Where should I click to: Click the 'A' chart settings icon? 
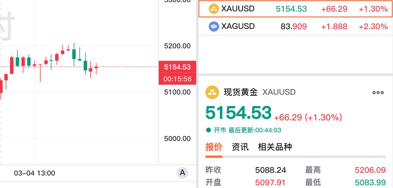pos(182,173)
